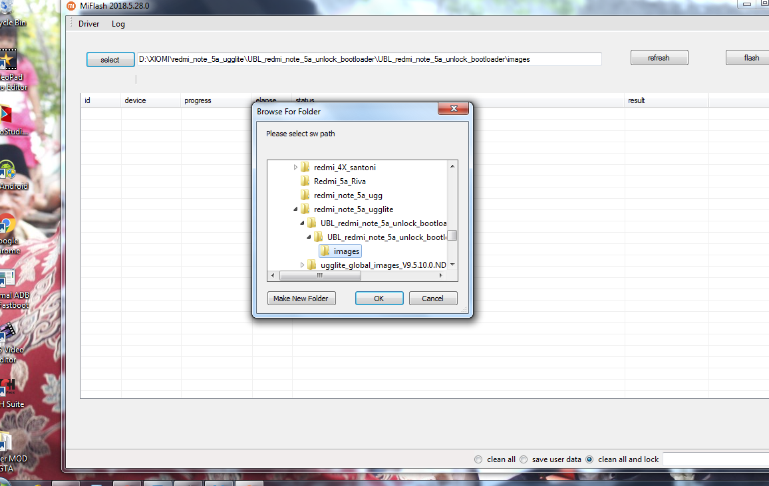Screen dimensions: 769x486
Task: Click the VideoPad Video Editor desktop icon
Action: tap(8, 60)
